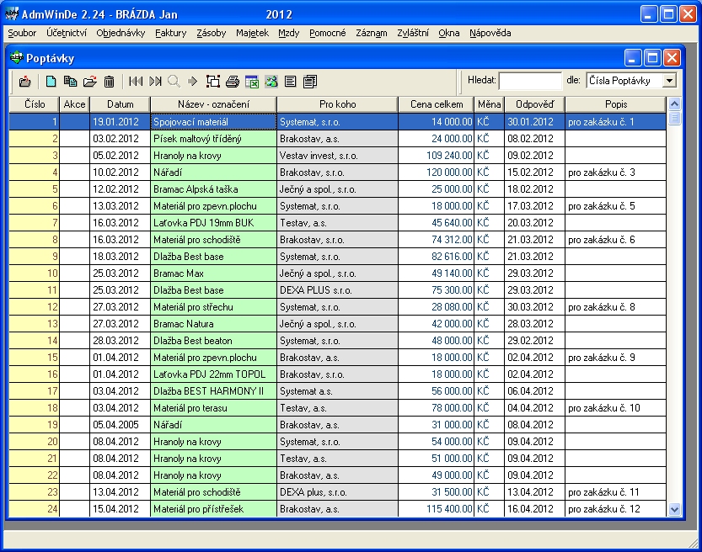Click the price cell '115 400.00'
This screenshot has height=552, width=702.
click(x=436, y=508)
